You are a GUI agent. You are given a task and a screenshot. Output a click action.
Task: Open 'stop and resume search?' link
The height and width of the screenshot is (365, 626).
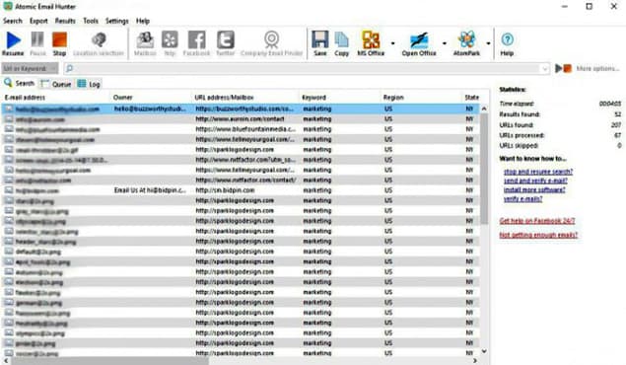[538, 172]
